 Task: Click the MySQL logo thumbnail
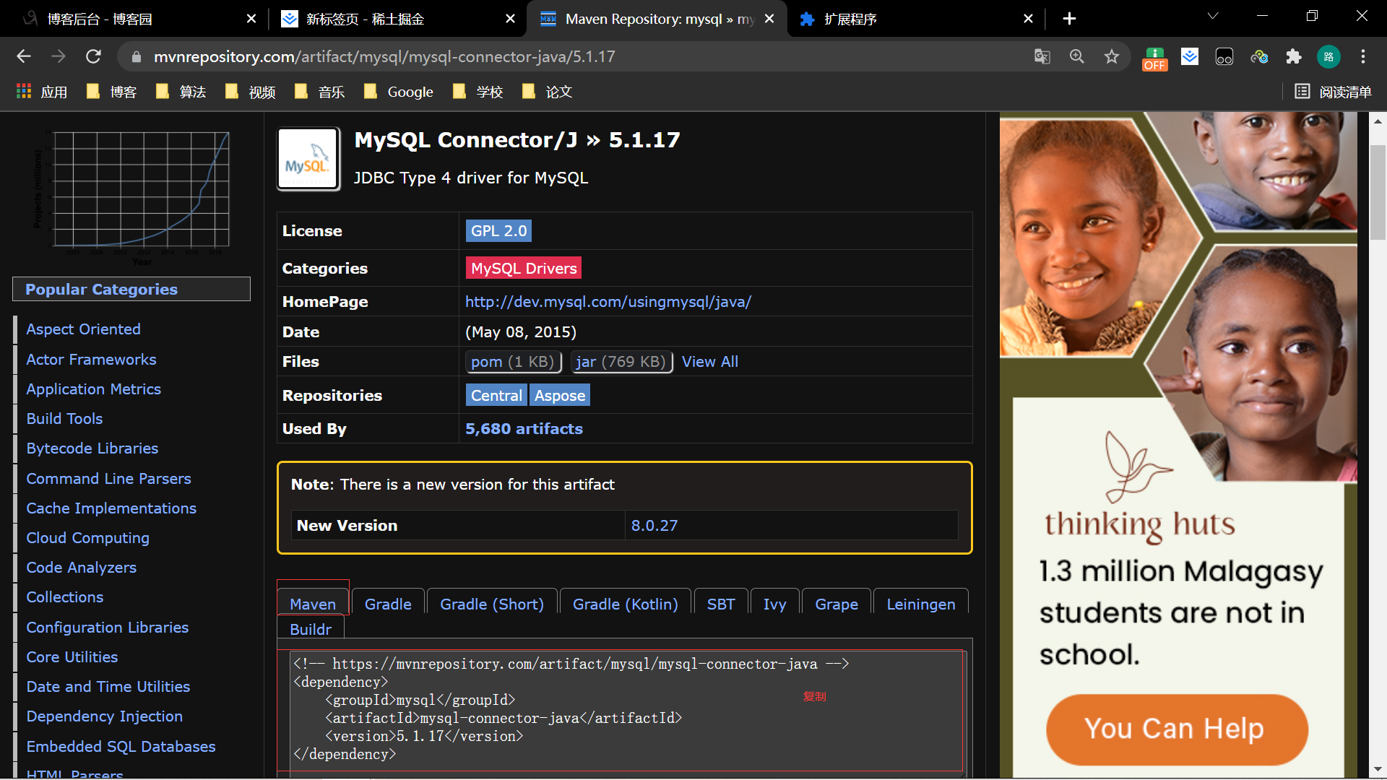click(308, 159)
